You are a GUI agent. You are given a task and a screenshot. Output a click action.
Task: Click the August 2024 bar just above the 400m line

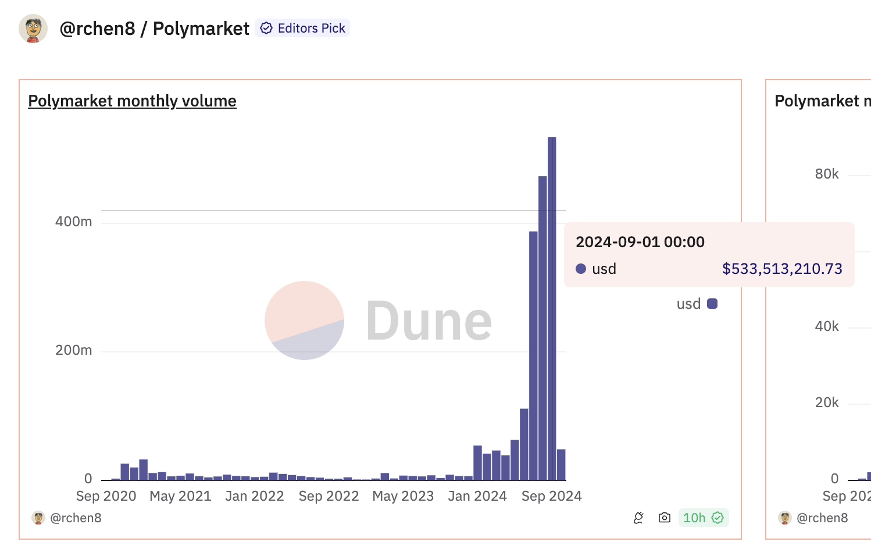[542, 328]
